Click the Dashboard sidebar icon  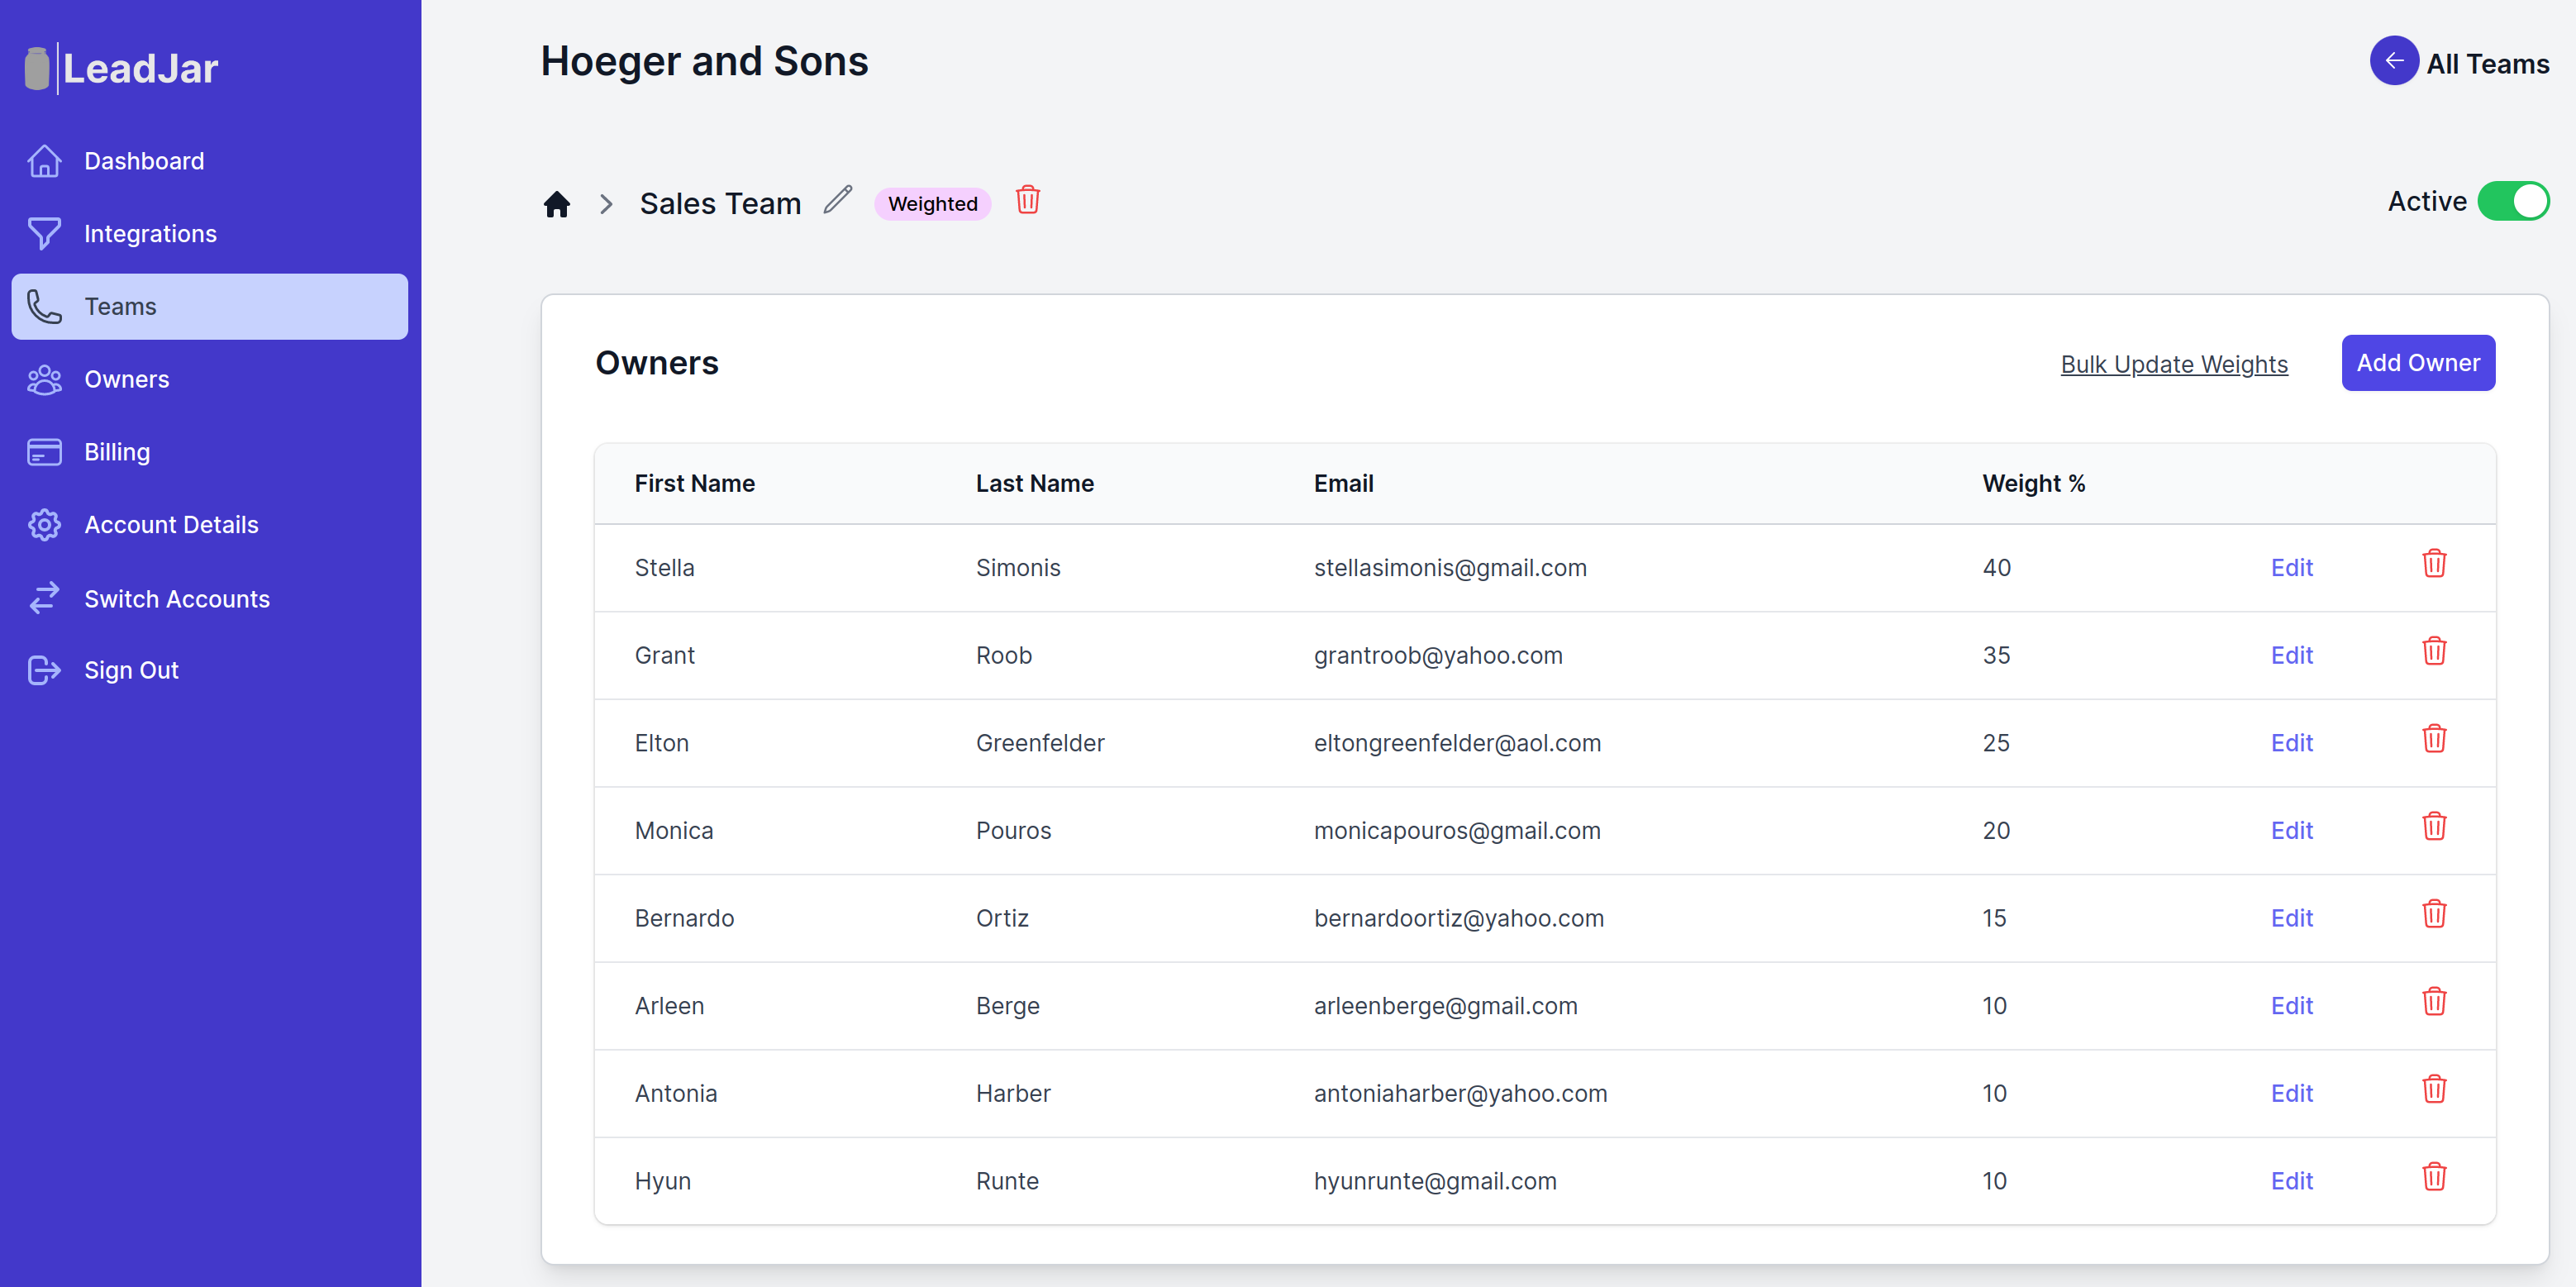pos(46,160)
